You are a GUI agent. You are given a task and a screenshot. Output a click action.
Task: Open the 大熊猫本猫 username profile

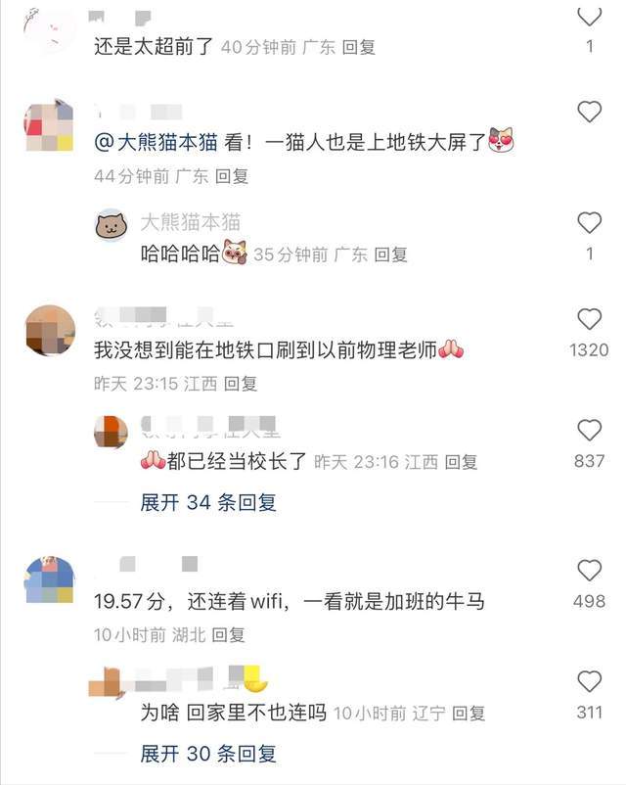190,222
